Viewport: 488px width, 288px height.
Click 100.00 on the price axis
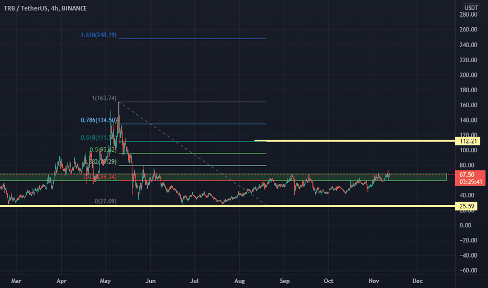[468, 150]
